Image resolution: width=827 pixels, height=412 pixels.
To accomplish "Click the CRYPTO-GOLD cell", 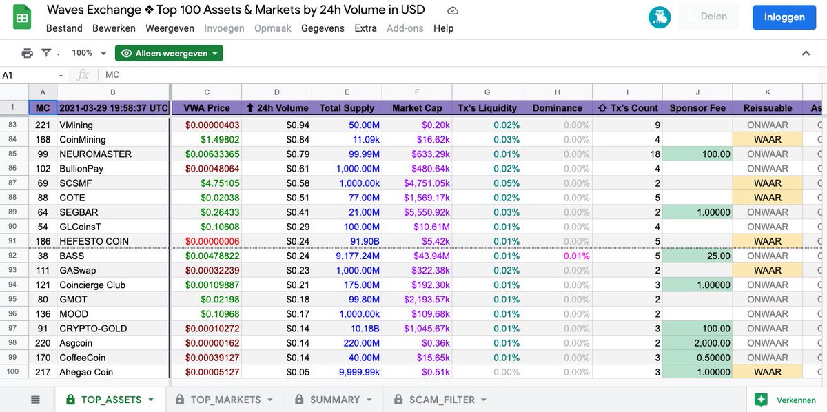I will pos(113,329).
